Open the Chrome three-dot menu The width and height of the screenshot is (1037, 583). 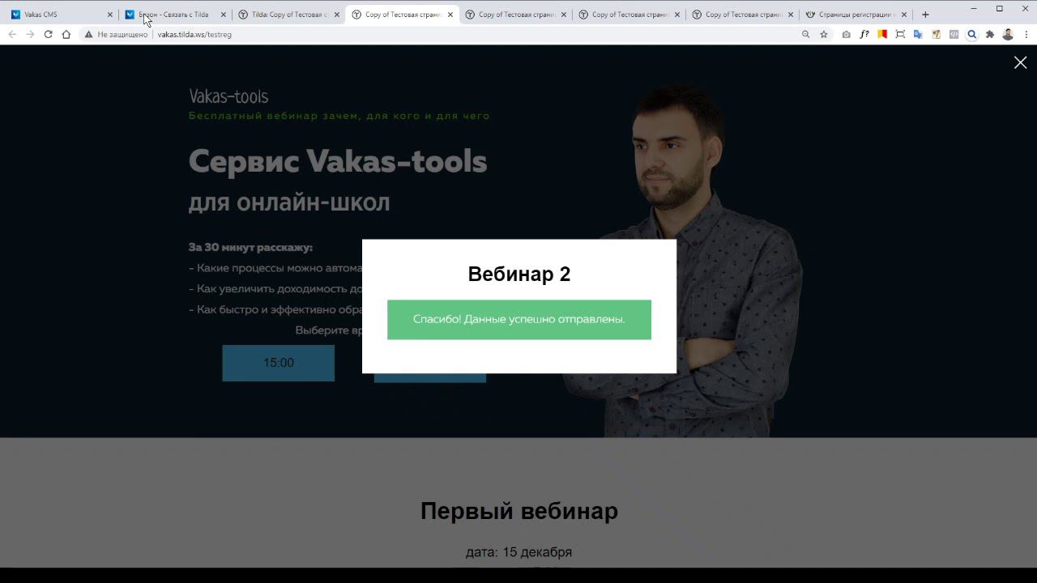[x=1026, y=35]
